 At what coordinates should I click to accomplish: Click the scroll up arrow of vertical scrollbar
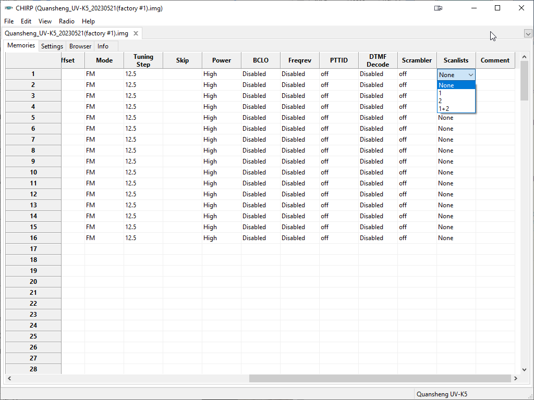point(524,57)
